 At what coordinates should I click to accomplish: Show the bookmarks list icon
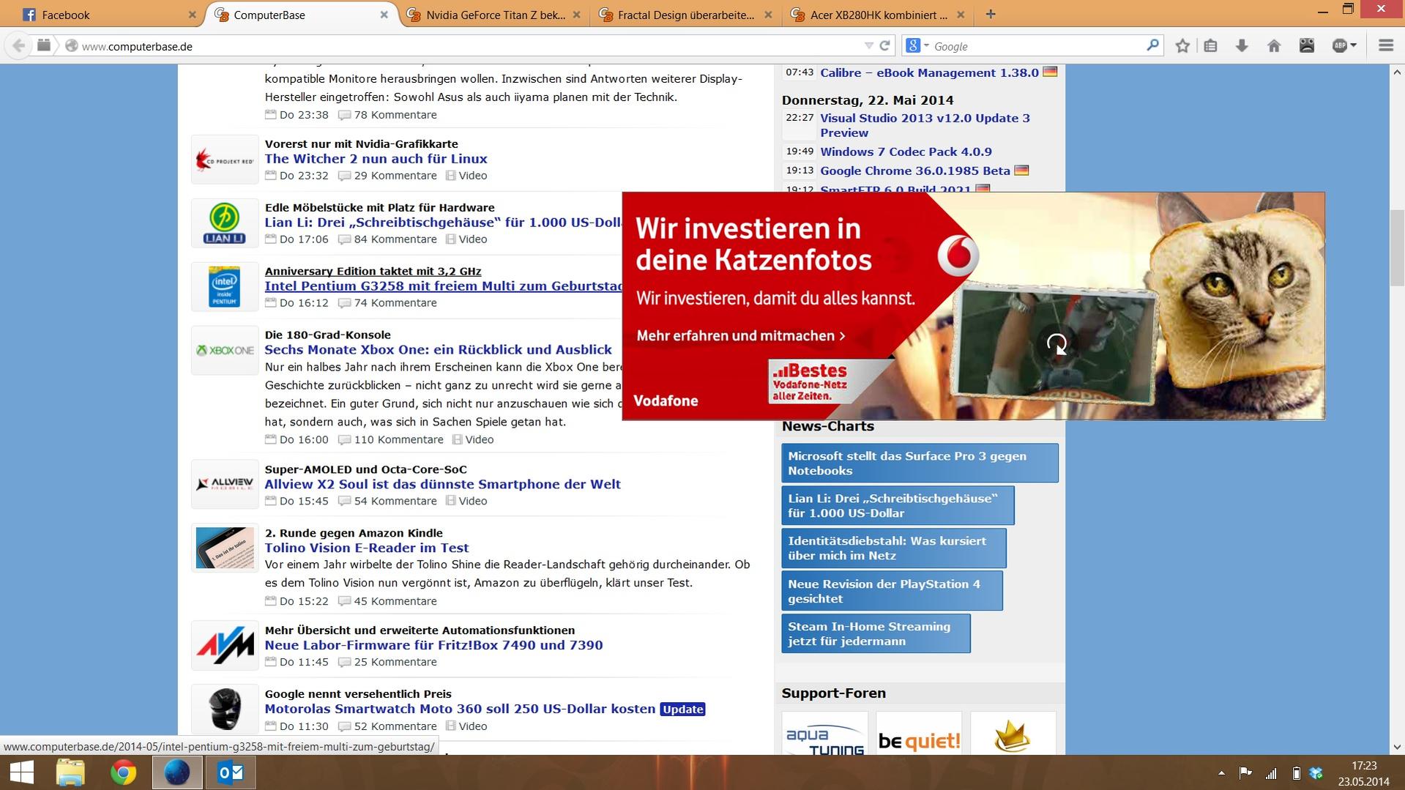[1210, 45]
